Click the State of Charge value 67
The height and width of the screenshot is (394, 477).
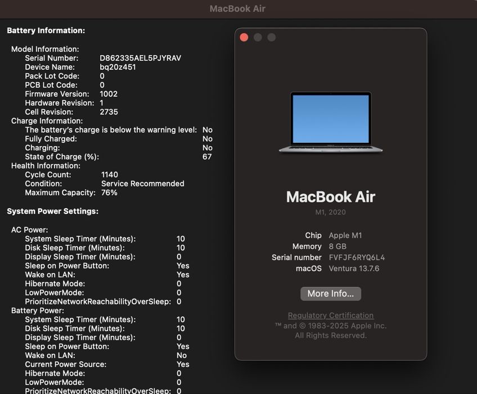pyautogui.click(x=207, y=156)
